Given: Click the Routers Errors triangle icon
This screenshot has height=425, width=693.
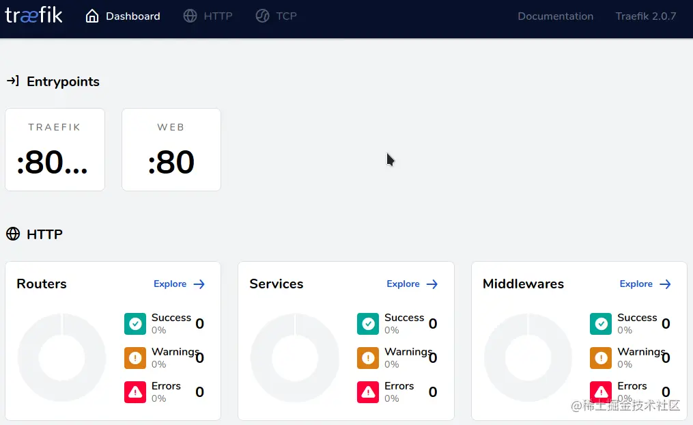Looking at the screenshot, I should pyautogui.click(x=135, y=392).
